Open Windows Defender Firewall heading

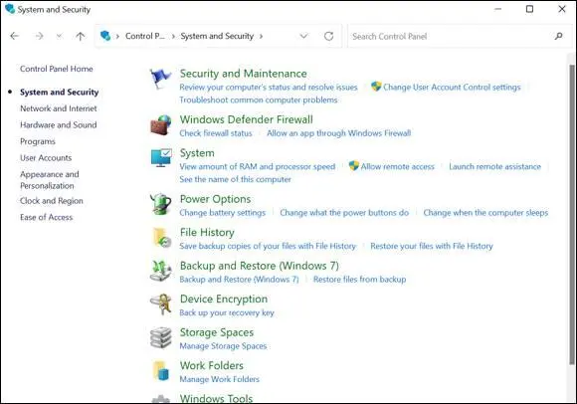point(246,119)
